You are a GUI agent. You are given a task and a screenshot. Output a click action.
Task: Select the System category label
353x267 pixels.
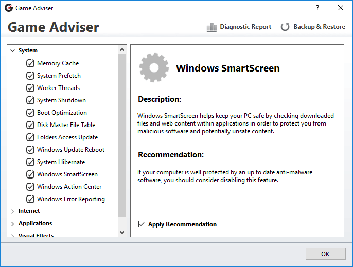(28, 50)
